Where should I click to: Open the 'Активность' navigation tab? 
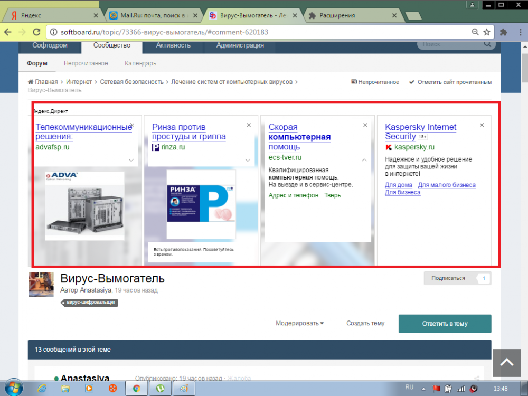pos(173,45)
